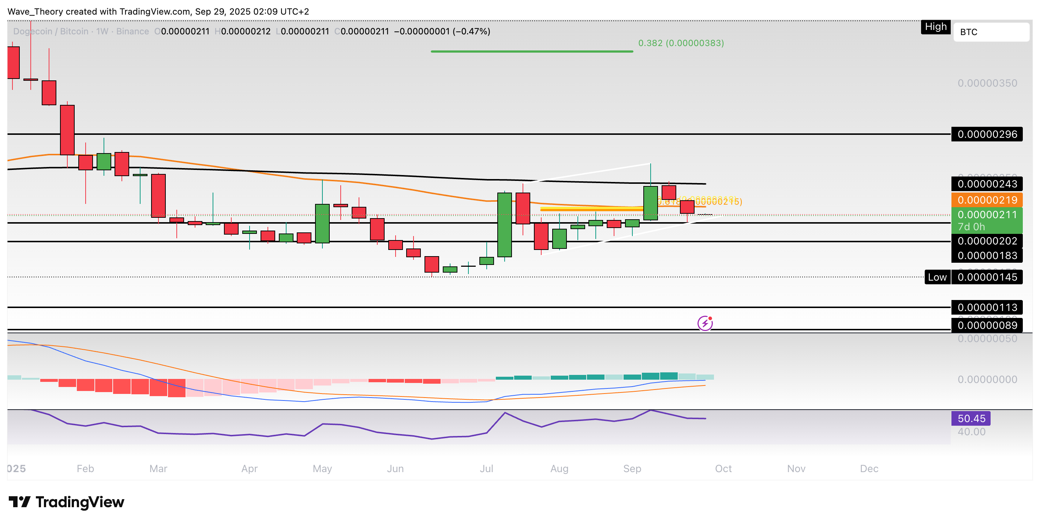Viewport: 1040px width, 524px height.
Task: Click the green 0.382 Fibonacci horizontal line
Action: click(531, 52)
